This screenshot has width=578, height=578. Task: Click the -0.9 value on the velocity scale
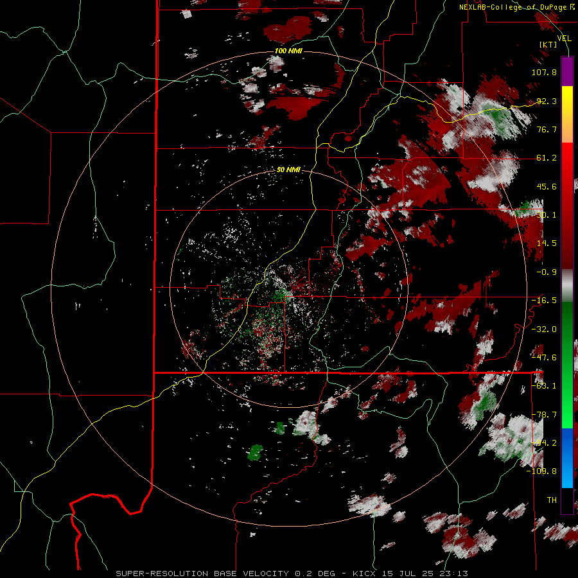547,272
